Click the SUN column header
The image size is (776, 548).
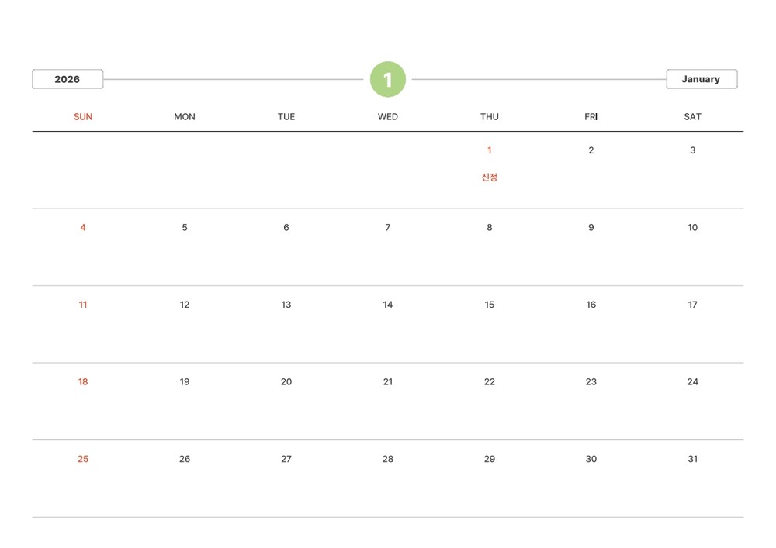pos(83,117)
